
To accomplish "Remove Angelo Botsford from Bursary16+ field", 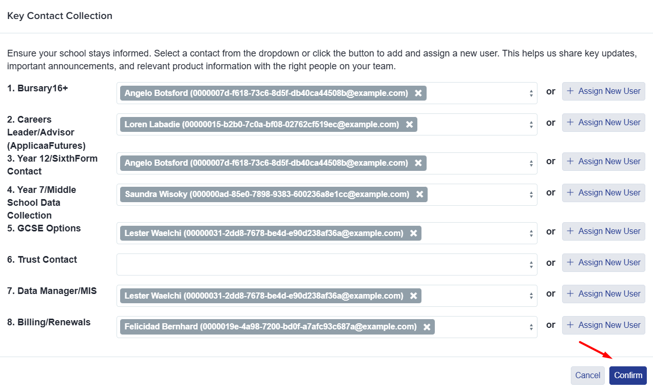I will tap(418, 93).
